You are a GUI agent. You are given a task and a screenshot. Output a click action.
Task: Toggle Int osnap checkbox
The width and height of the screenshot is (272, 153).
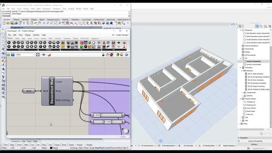click(x=36, y=145)
